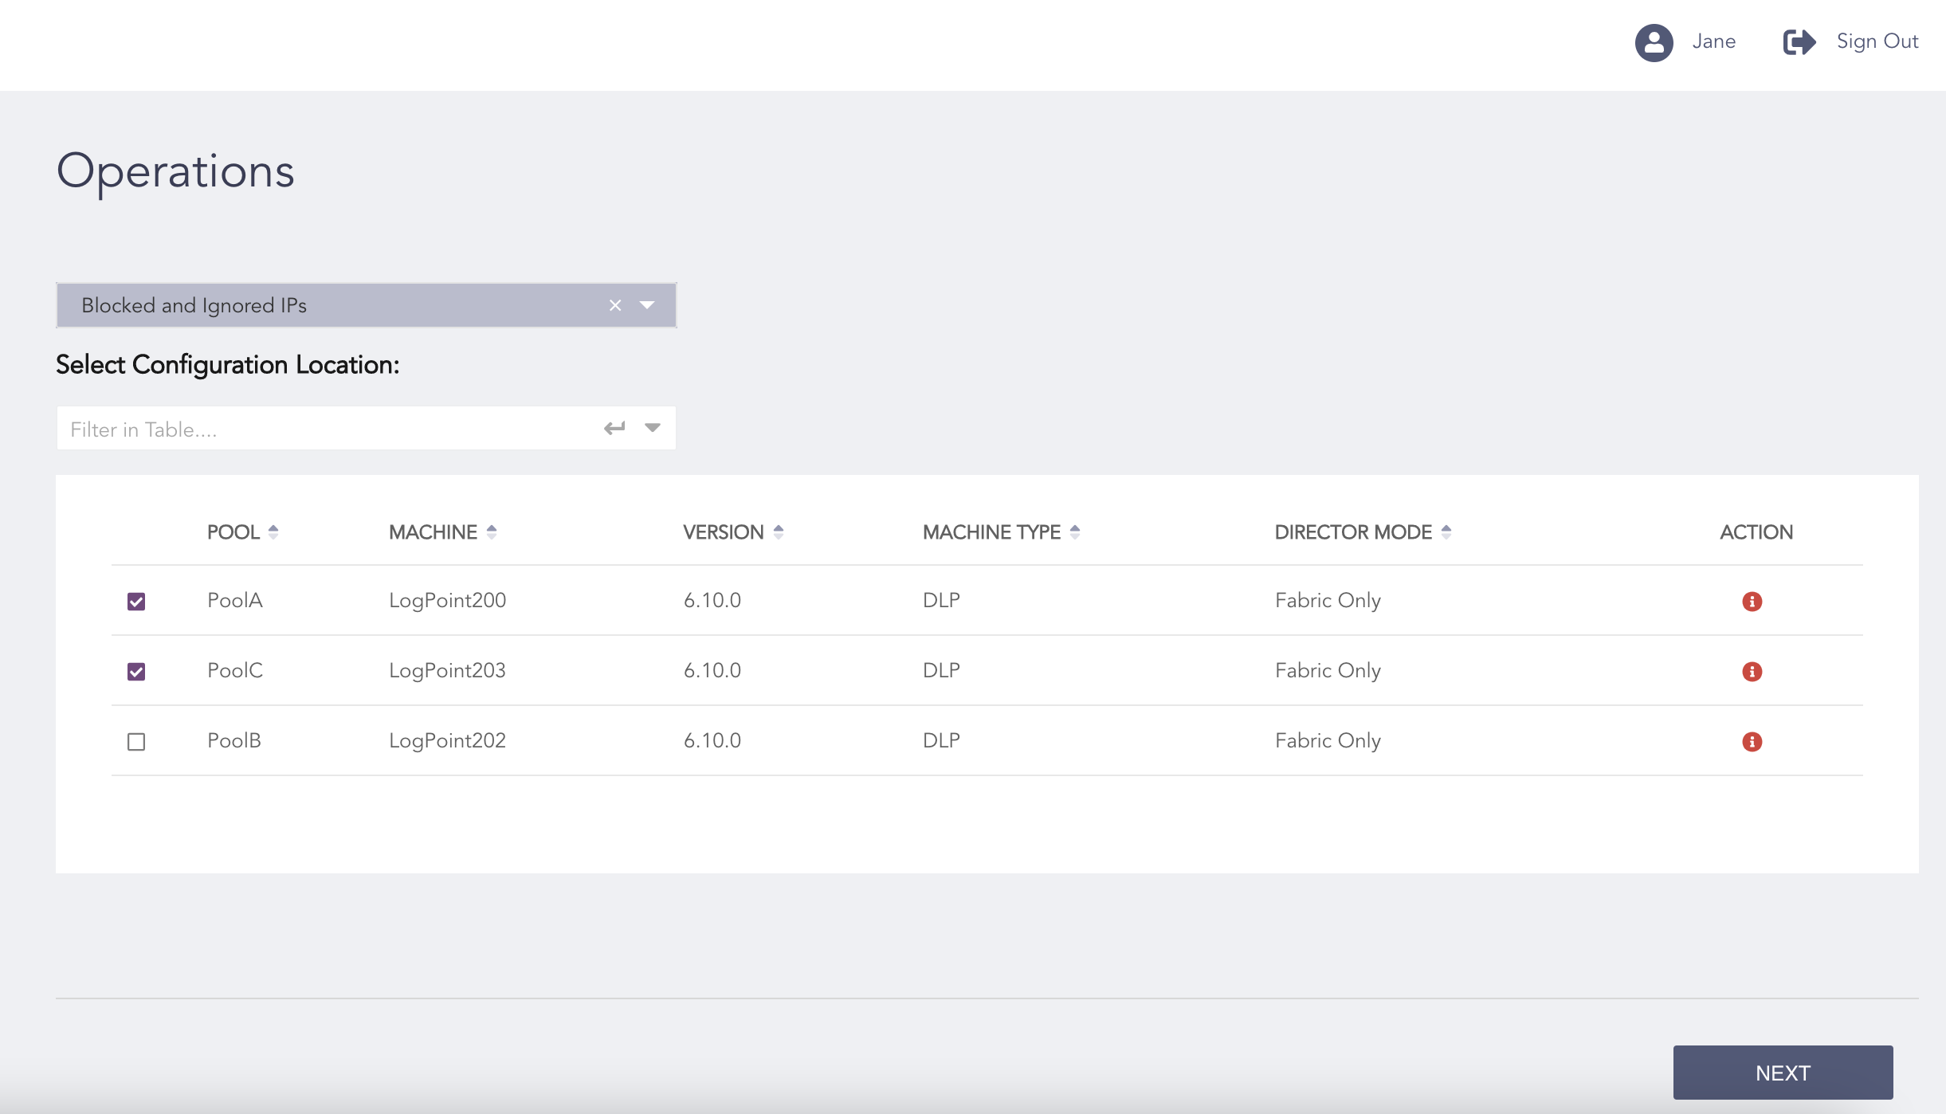Check the PoolB LogPoint202 checkbox
Viewport: 1946px width, 1114px height.
[136, 742]
